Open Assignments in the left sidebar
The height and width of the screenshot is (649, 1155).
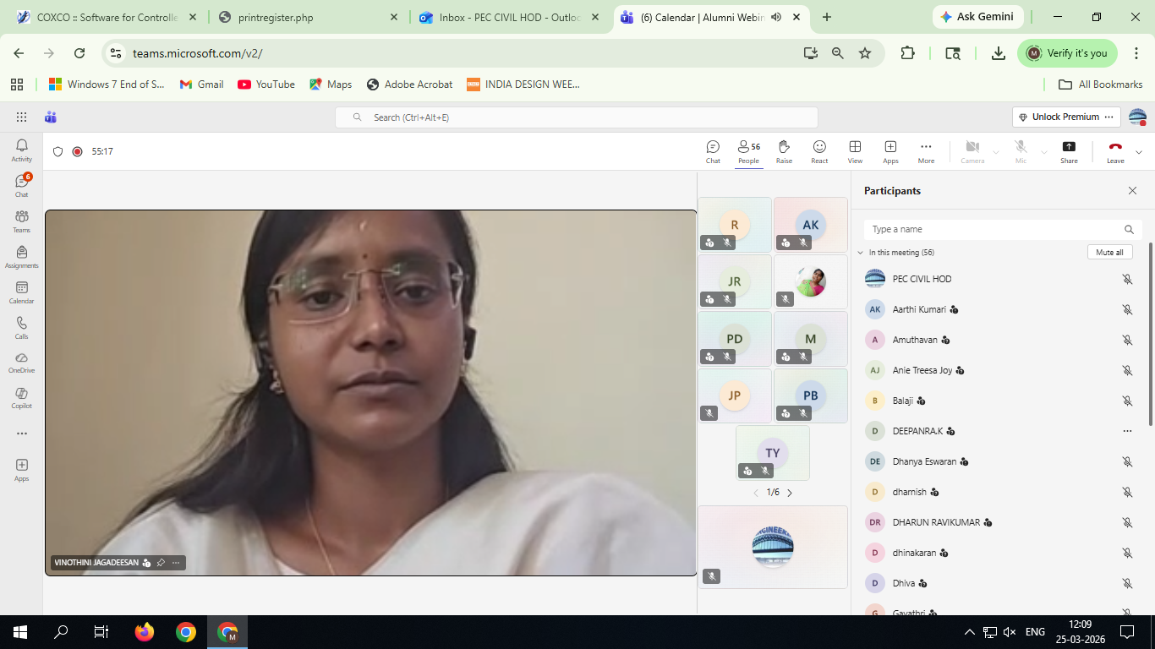click(x=22, y=257)
